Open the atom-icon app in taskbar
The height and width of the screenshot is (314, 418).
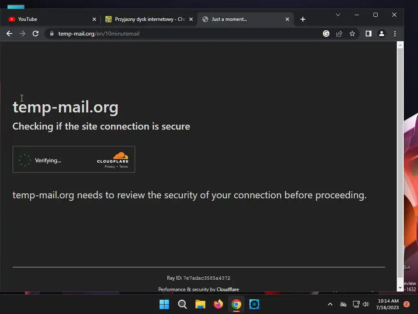pos(254,304)
